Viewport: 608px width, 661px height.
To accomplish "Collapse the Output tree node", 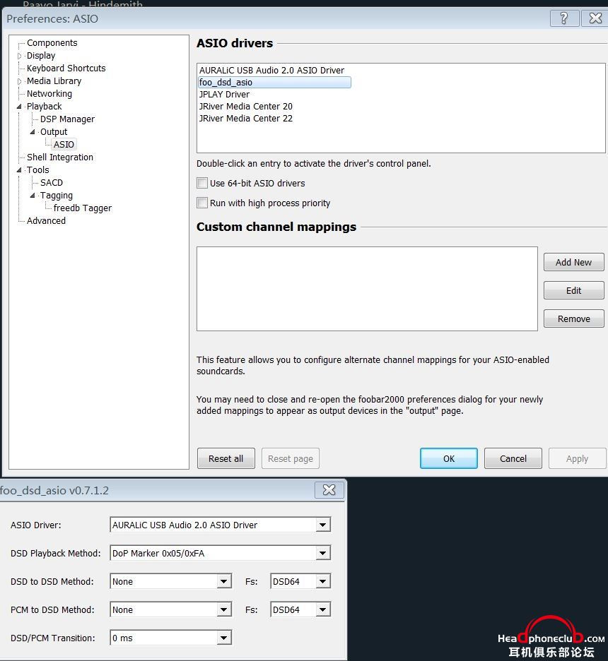I will tap(33, 132).
